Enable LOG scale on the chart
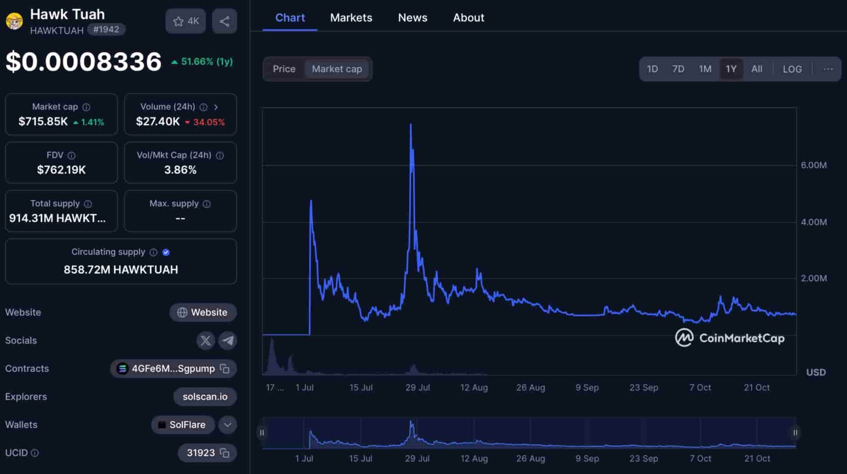Viewport: 847px width, 474px height. [792, 69]
